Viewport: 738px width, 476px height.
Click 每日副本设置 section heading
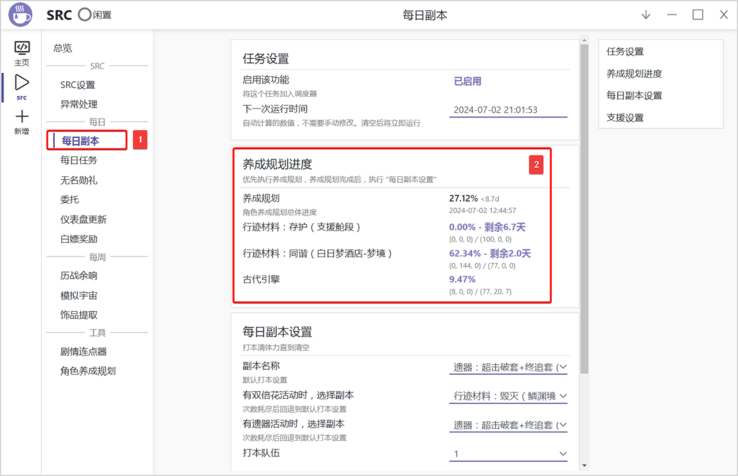click(x=277, y=332)
